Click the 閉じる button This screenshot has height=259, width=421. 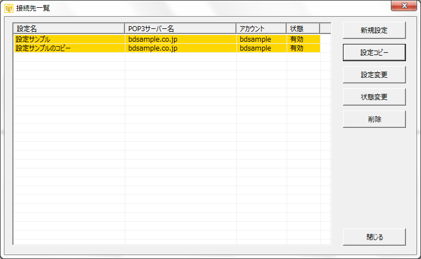pyautogui.click(x=374, y=237)
